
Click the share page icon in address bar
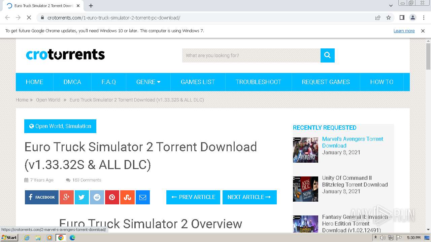click(378, 17)
